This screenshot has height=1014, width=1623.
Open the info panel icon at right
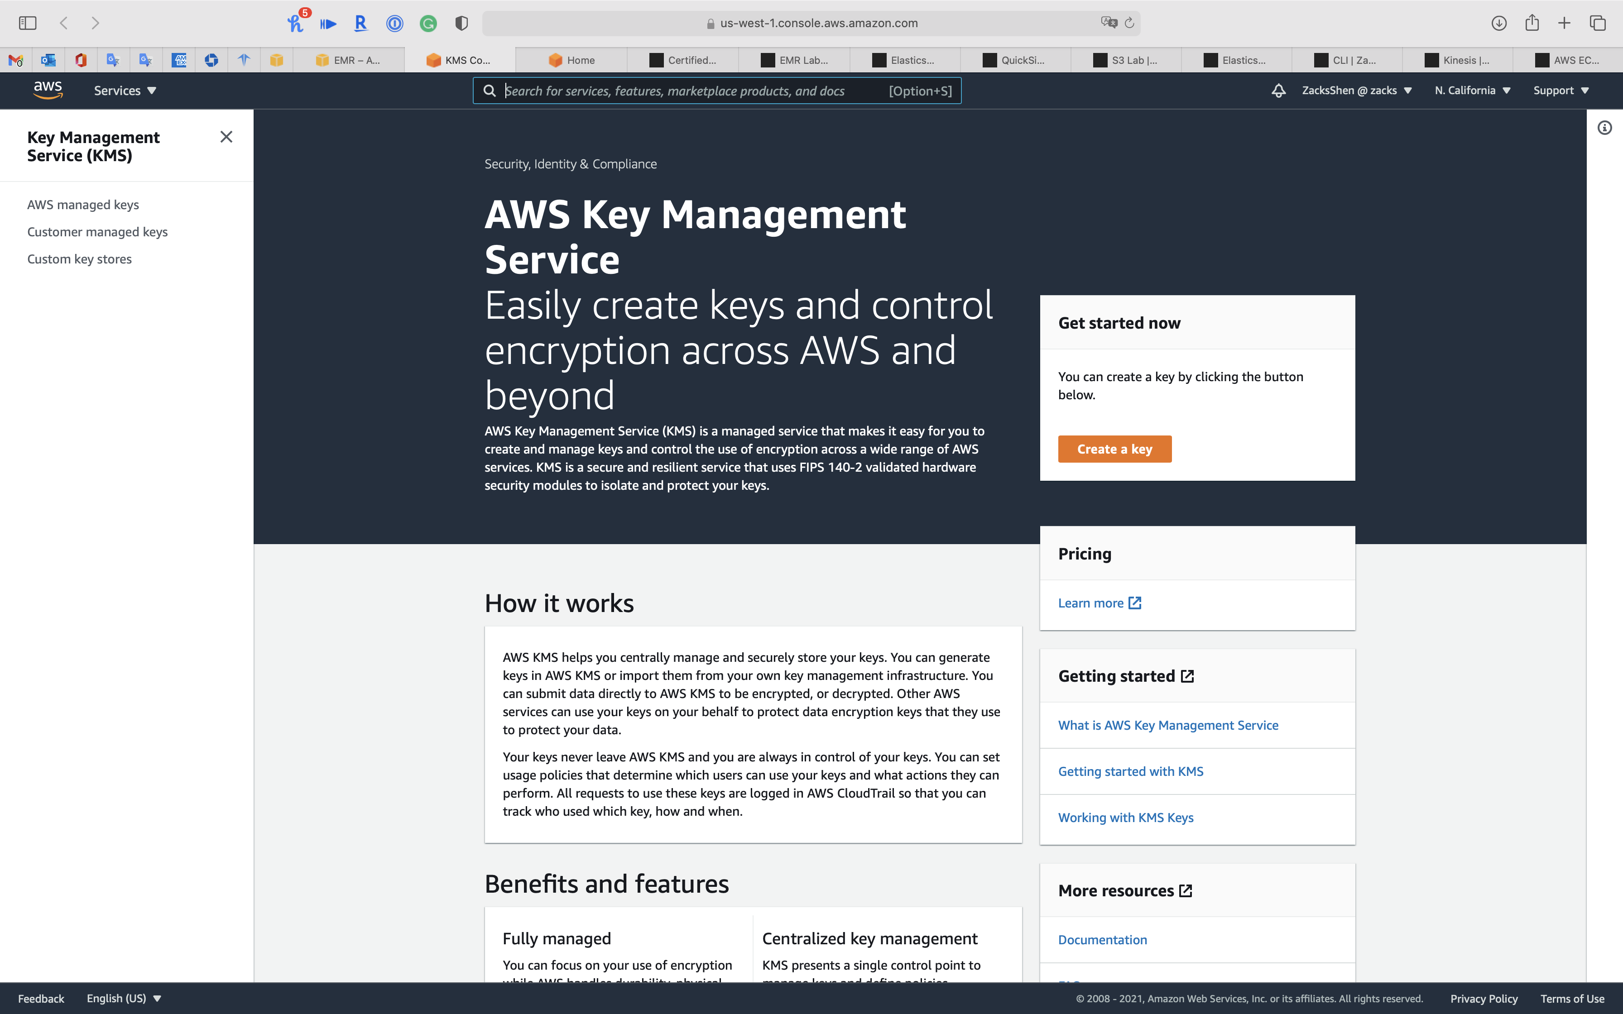[1604, 127]
